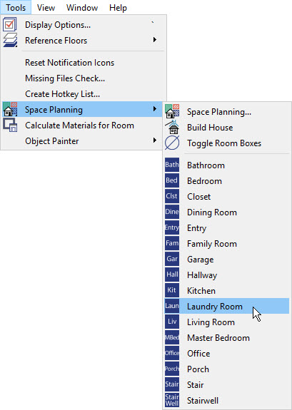
Task: Click the Display Options checkmark icon
Action: pos(10,24)
